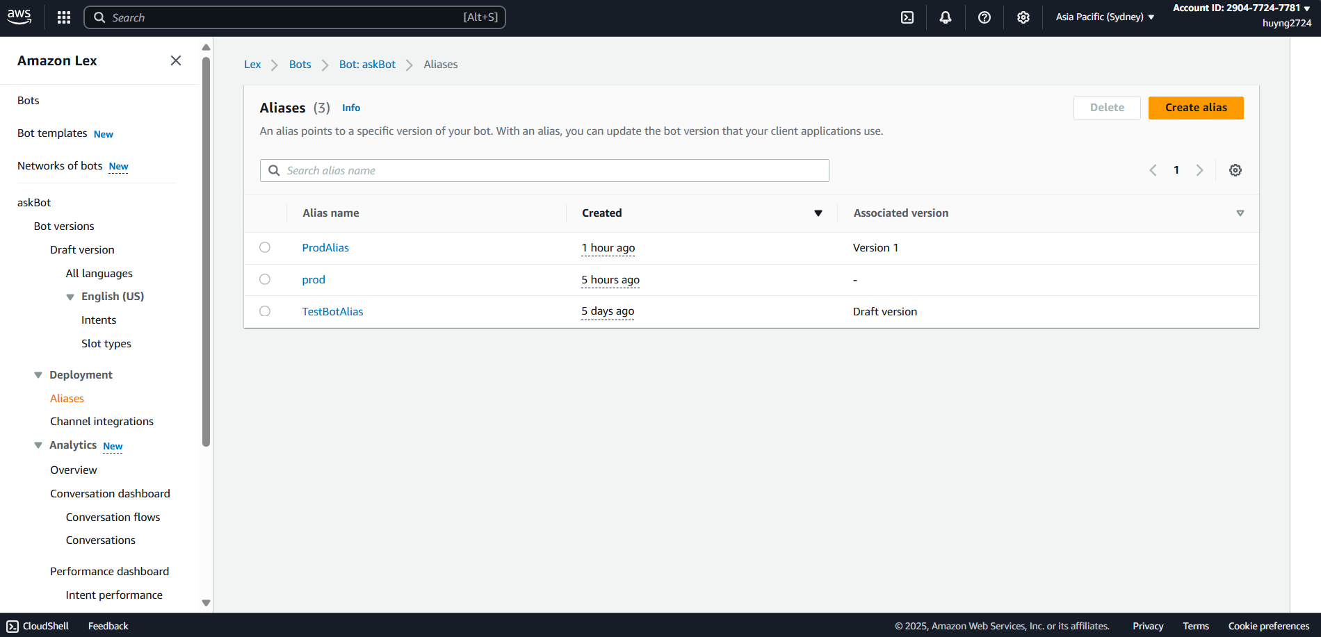Click the sidebar vertical scrollbar thumb
Screen dimensions: 1321x637
tap(206, 251)
